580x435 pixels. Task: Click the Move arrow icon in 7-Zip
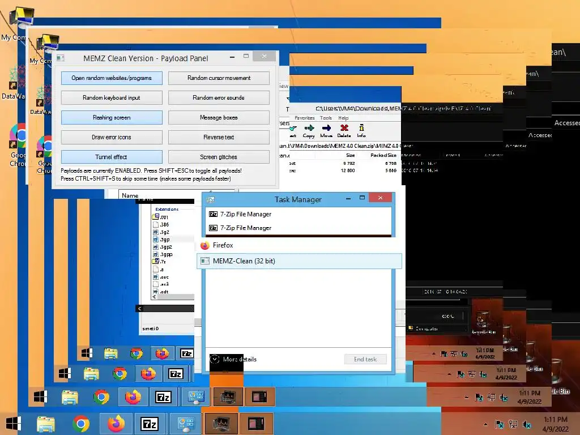coord(326,131)
